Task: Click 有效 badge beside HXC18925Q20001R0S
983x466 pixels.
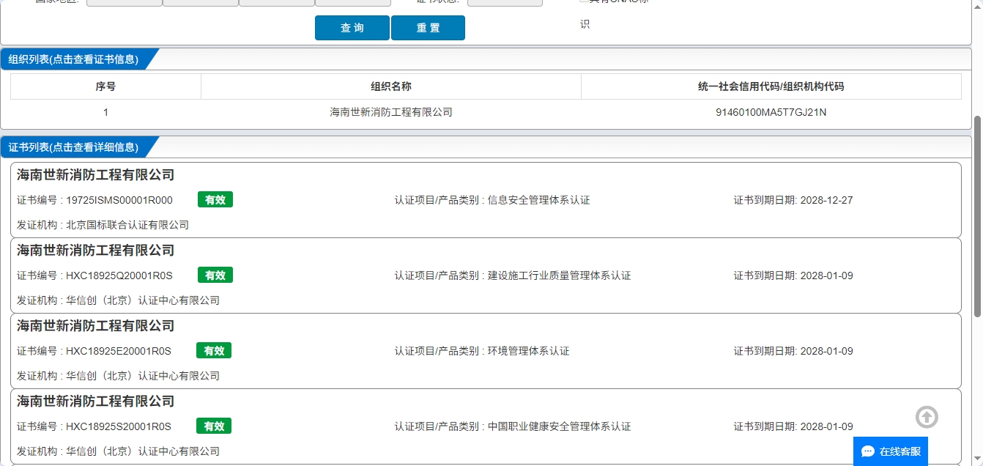Action: pos(215,275)
